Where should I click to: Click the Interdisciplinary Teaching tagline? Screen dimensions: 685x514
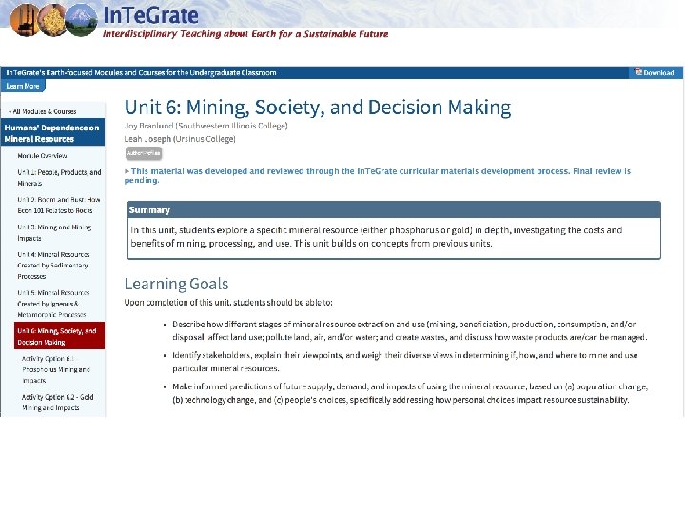[245, 34]
